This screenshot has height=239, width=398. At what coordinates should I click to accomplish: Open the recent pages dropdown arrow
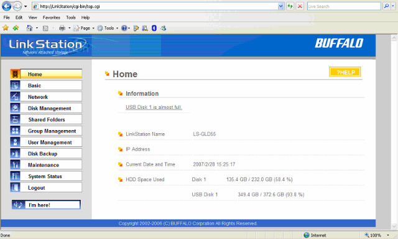25,6
